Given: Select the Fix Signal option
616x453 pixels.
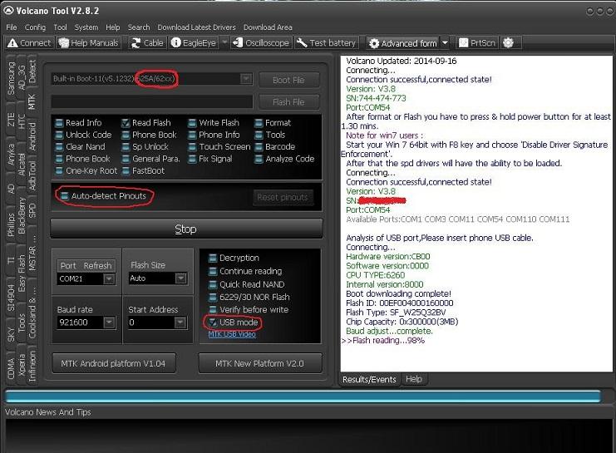Looking at the screenshot, I should [210, 159].
